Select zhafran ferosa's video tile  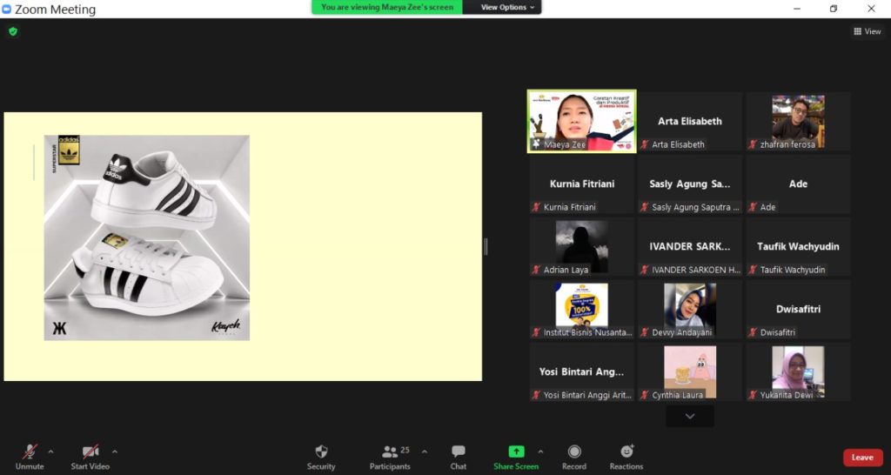[799, 121]
